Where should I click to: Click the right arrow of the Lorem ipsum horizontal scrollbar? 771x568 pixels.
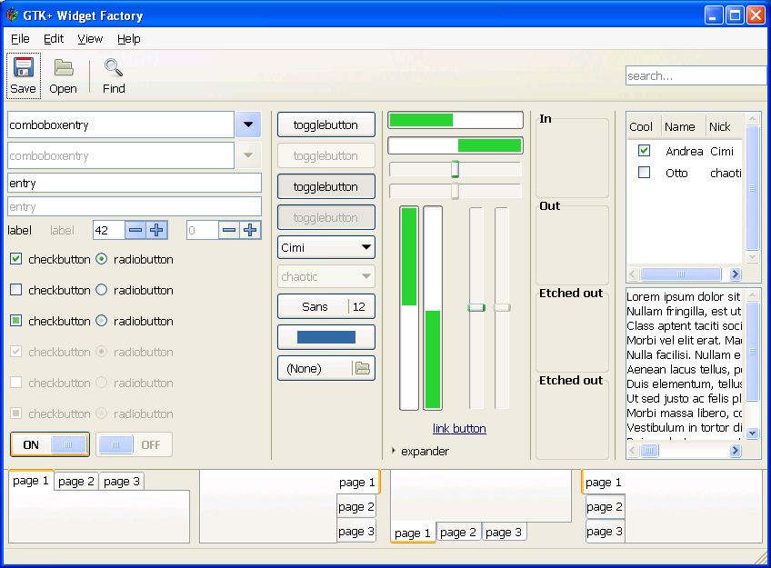[x=736, y=450]
